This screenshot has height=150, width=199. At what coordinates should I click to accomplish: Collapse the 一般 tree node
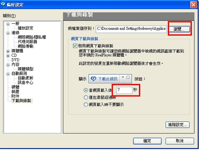point(8,24)
